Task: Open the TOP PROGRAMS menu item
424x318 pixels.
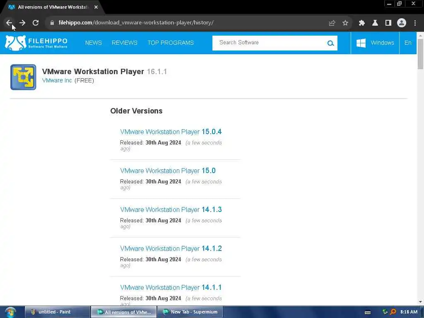Action: pos(171,43)
